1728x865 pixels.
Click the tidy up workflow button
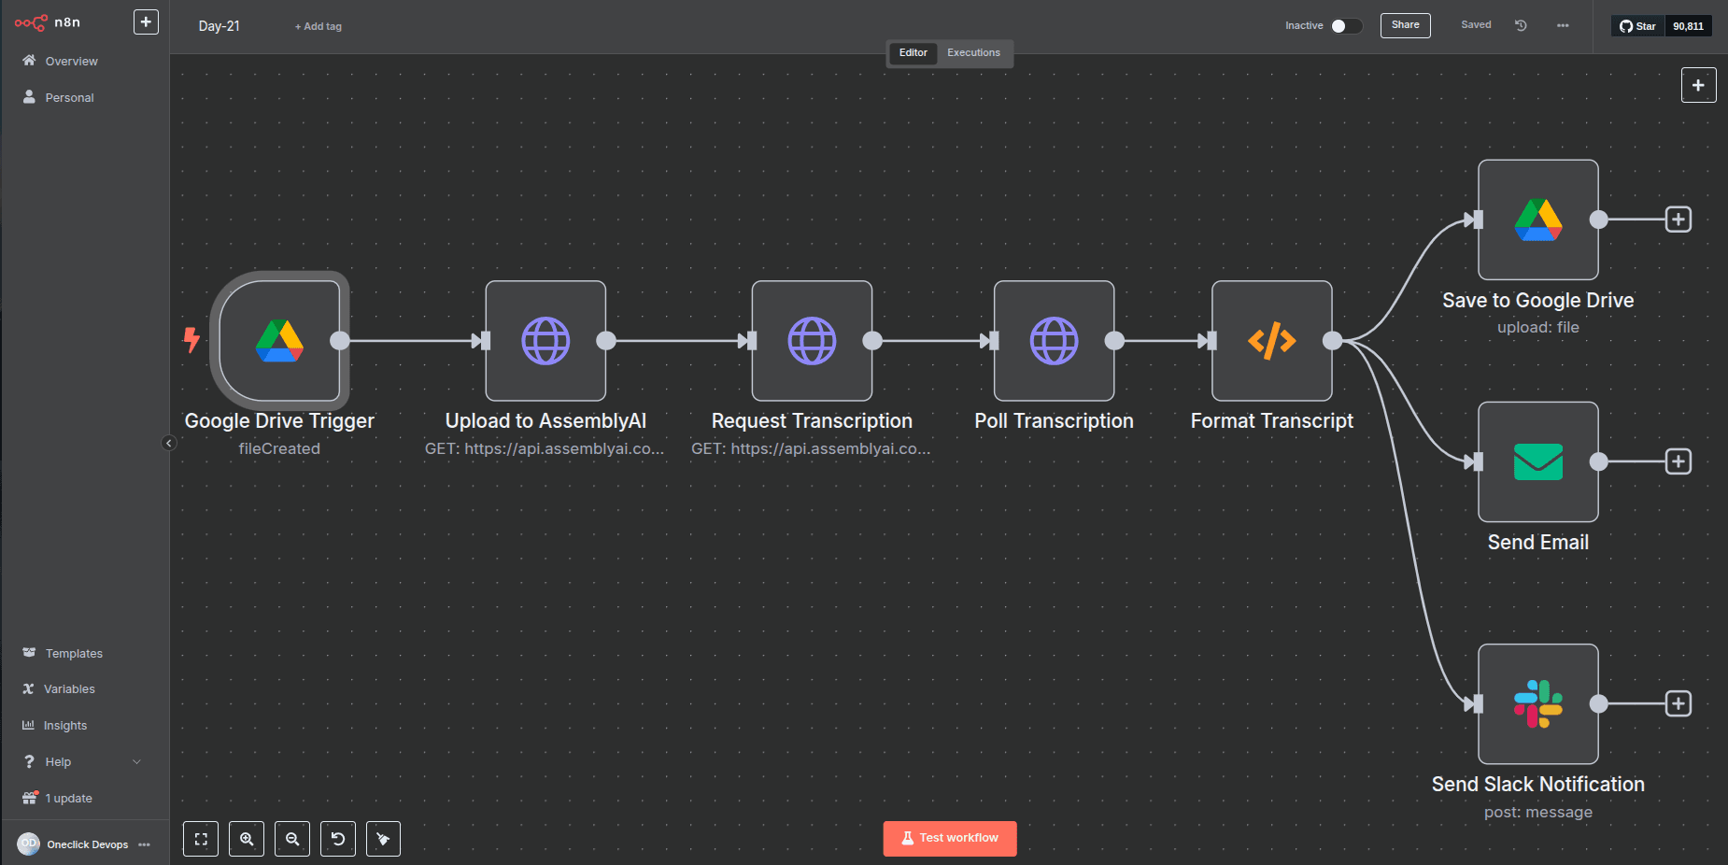point(383,839)
